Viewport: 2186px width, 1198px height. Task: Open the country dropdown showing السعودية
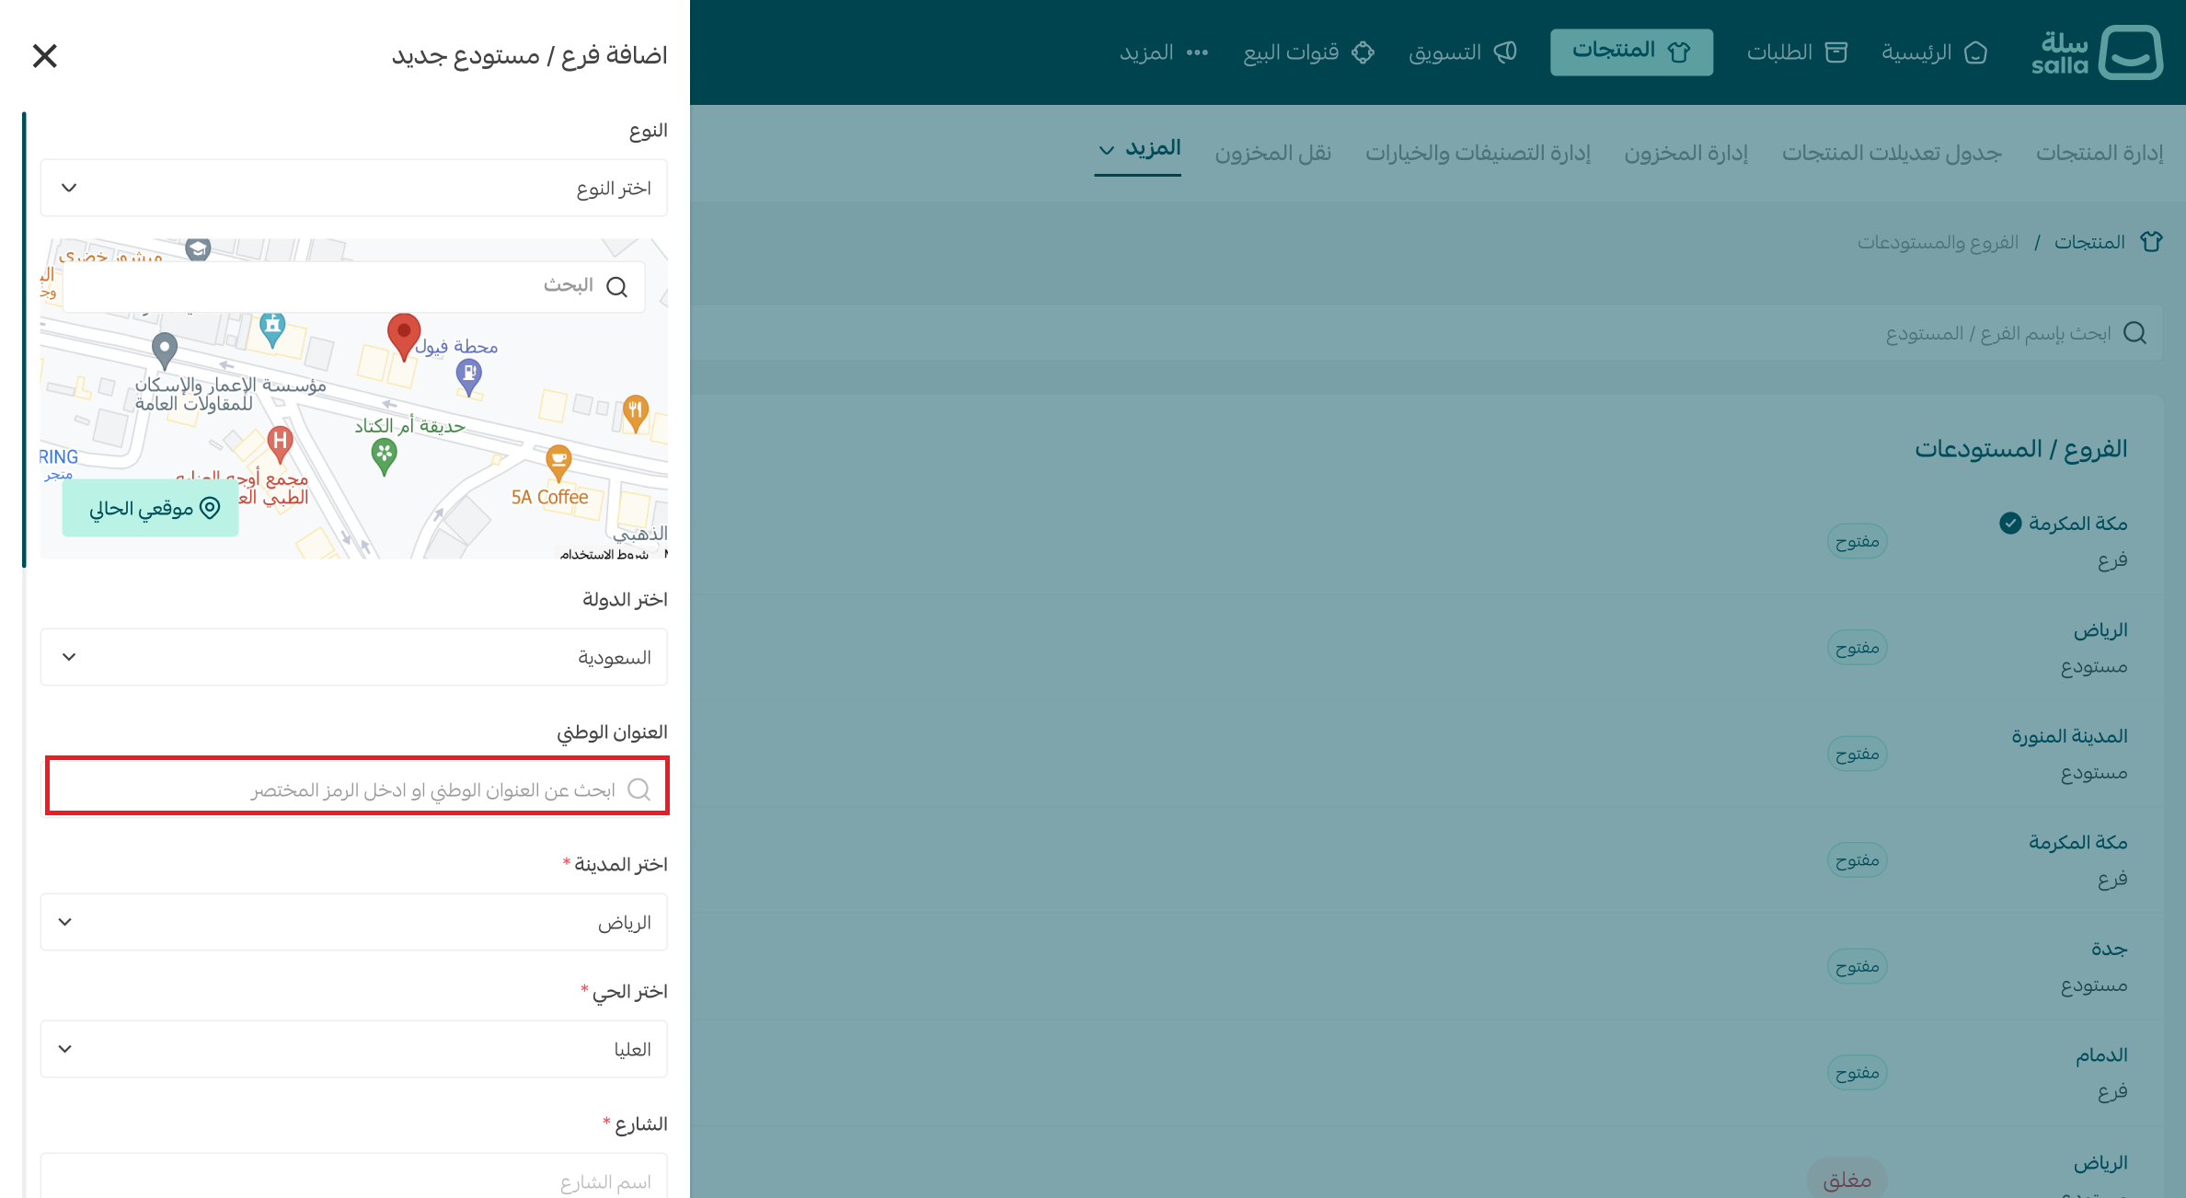353,657
